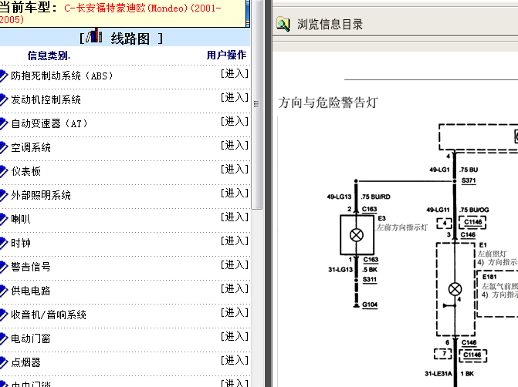Click the icon beside 时钟
Screen dimensions: 518x387
point(3,243)
